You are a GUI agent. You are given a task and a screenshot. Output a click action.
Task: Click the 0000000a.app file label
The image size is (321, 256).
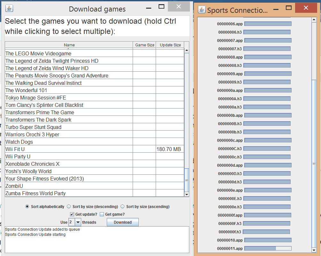pos(230,90)
